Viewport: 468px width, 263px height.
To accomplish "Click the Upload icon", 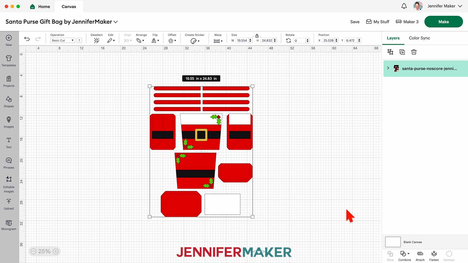I will 9,201.
